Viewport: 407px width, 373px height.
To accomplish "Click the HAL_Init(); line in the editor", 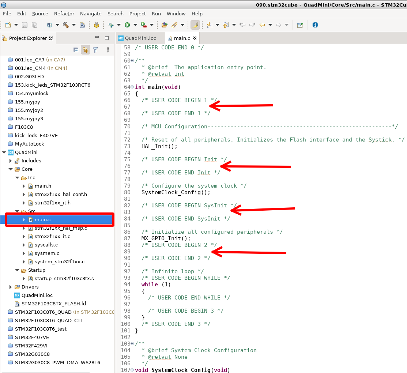I will click(159, 146).
